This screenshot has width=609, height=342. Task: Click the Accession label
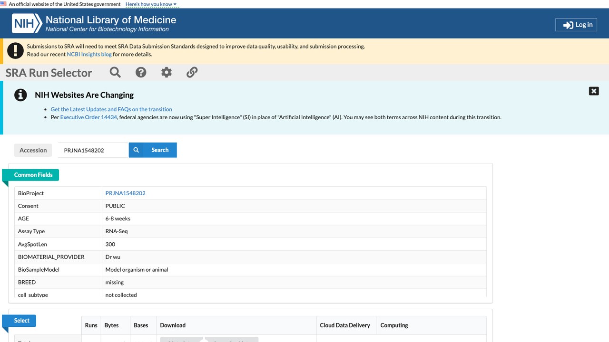(33, 150)
